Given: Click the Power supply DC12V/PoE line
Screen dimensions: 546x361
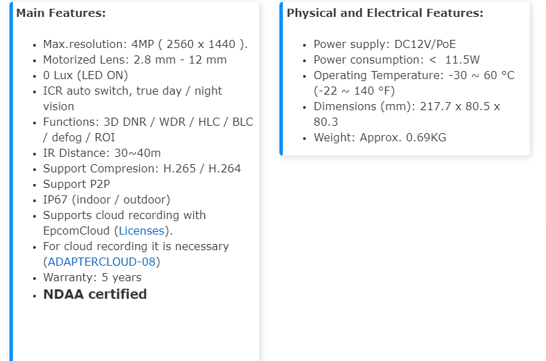Looking at the screenshot, I should [384, 44].
